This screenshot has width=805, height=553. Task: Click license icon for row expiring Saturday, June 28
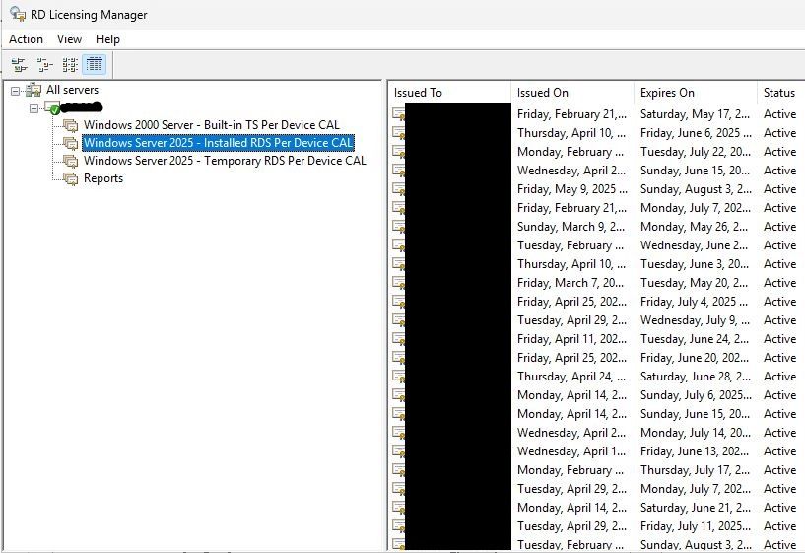pos(398,377)
